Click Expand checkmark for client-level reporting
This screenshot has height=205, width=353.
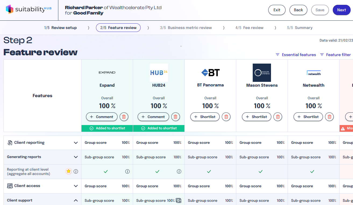pos(106,171)
